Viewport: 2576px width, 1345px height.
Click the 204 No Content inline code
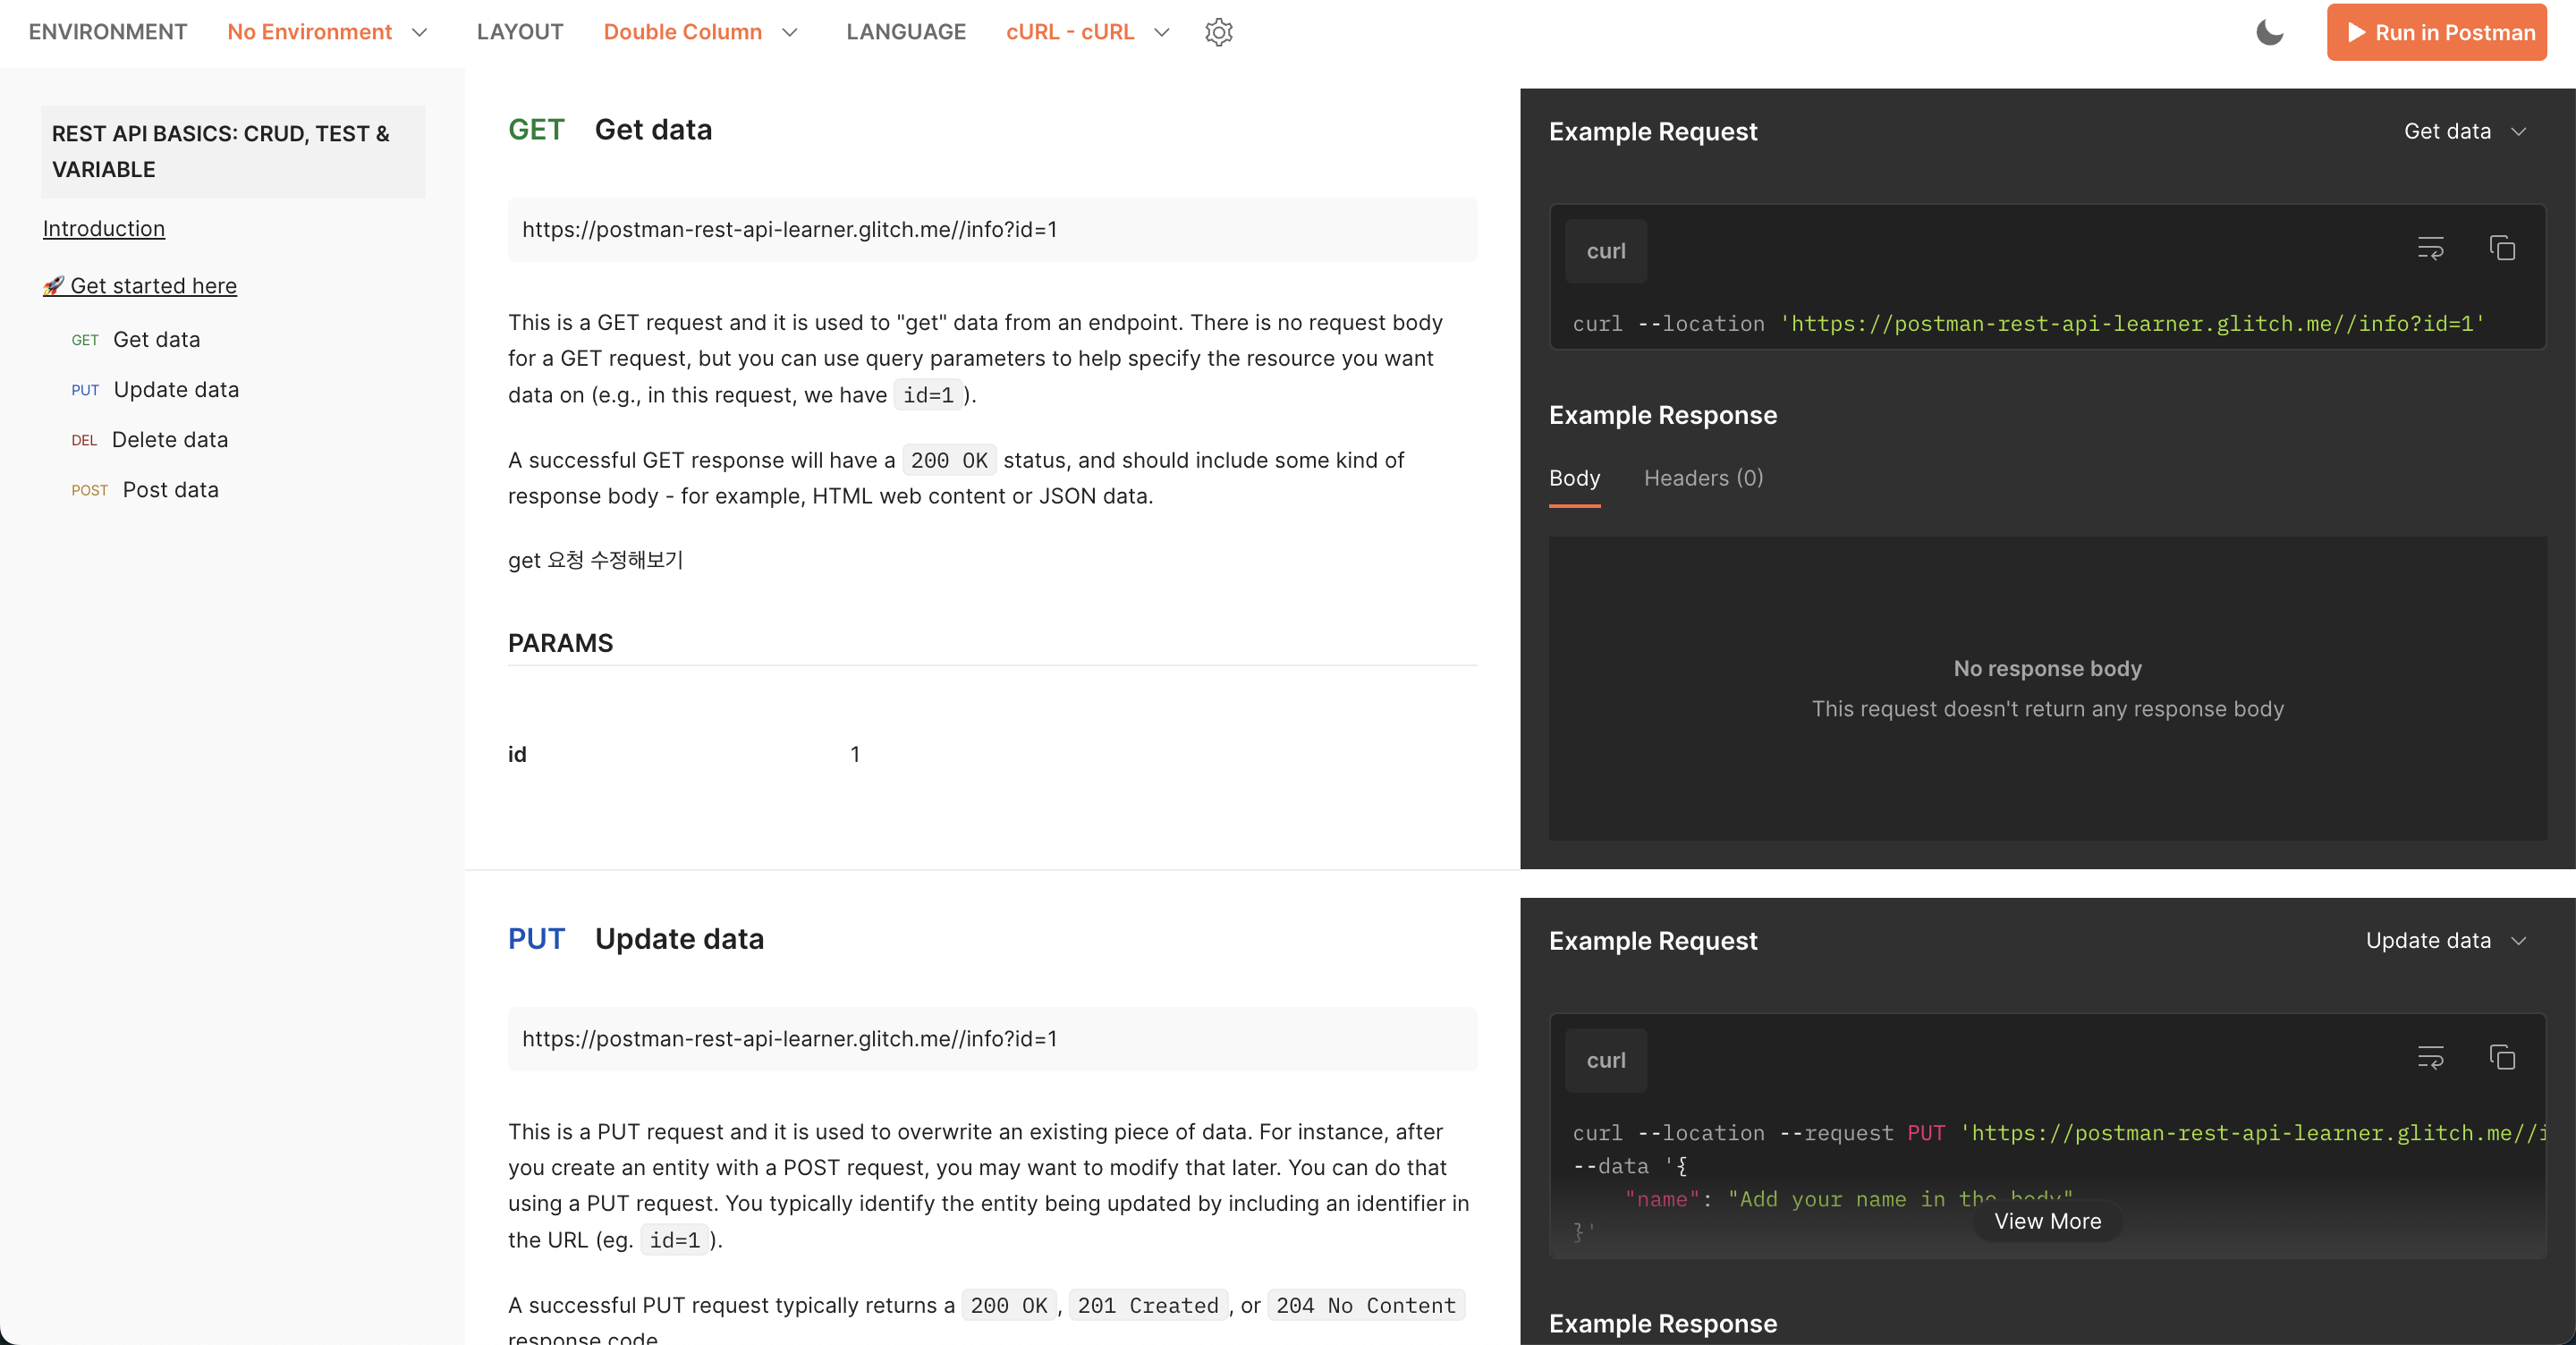point(1366,1305)
